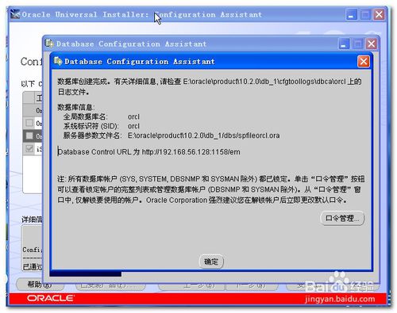
Task: Open the 口令管理 password management dialog
Action: click(342, 219)
